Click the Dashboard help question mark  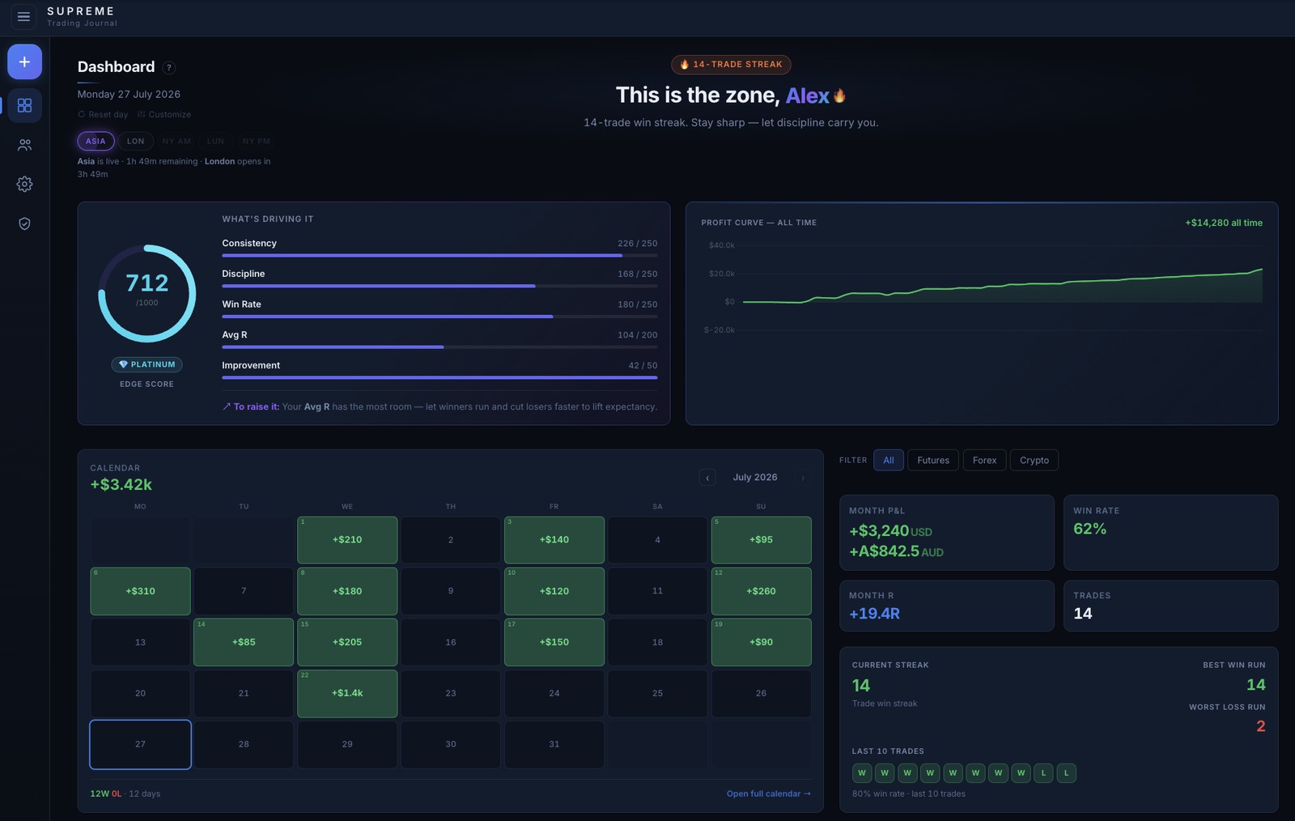point(169,68)
